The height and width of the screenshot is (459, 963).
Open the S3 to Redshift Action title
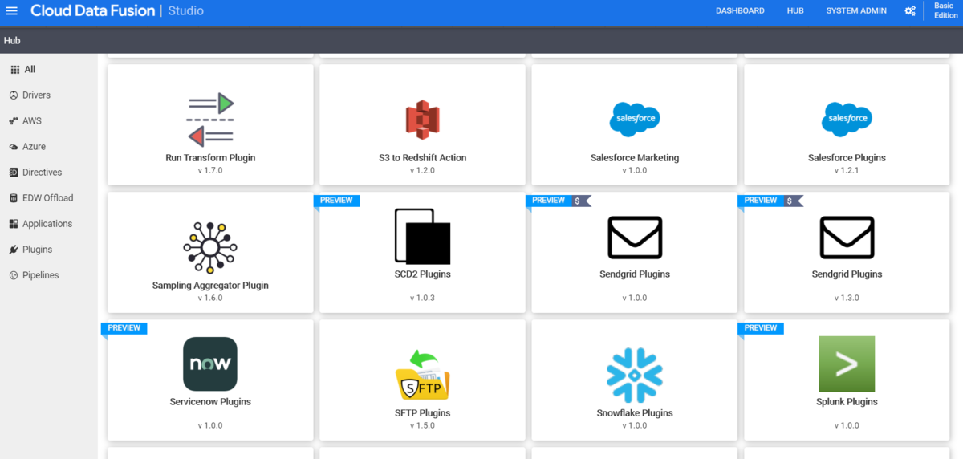click(x=422, y=158)
